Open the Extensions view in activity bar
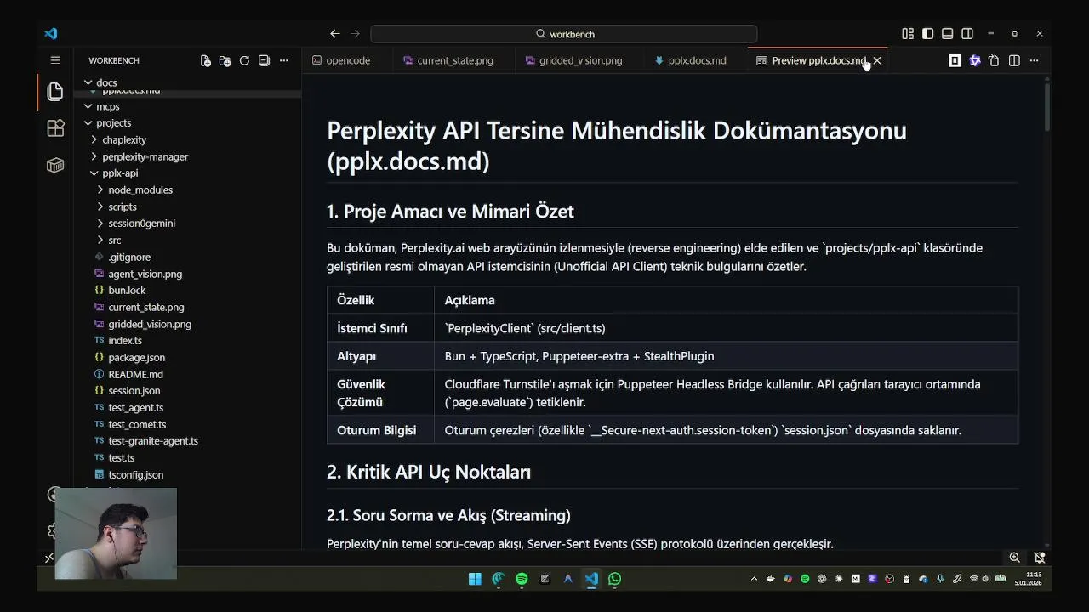 pyautogui.click(x=55, y=128)
